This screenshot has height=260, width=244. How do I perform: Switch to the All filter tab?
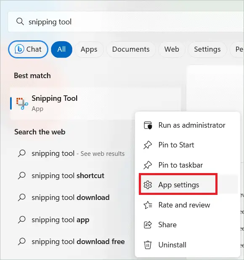(61, 49)
